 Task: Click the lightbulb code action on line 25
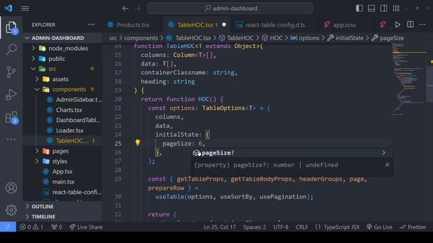(x=137, y=142)
